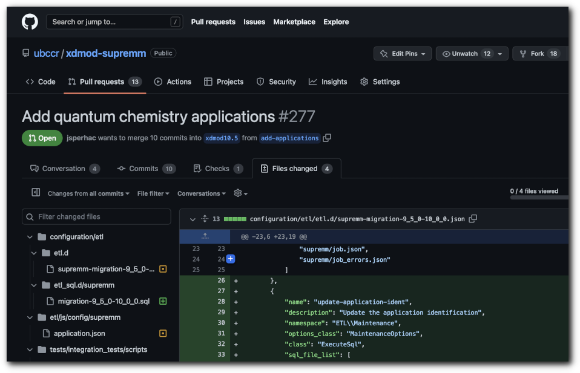
Task: Open the GitHub home via the Octocat logo
Action: point(30,21)
